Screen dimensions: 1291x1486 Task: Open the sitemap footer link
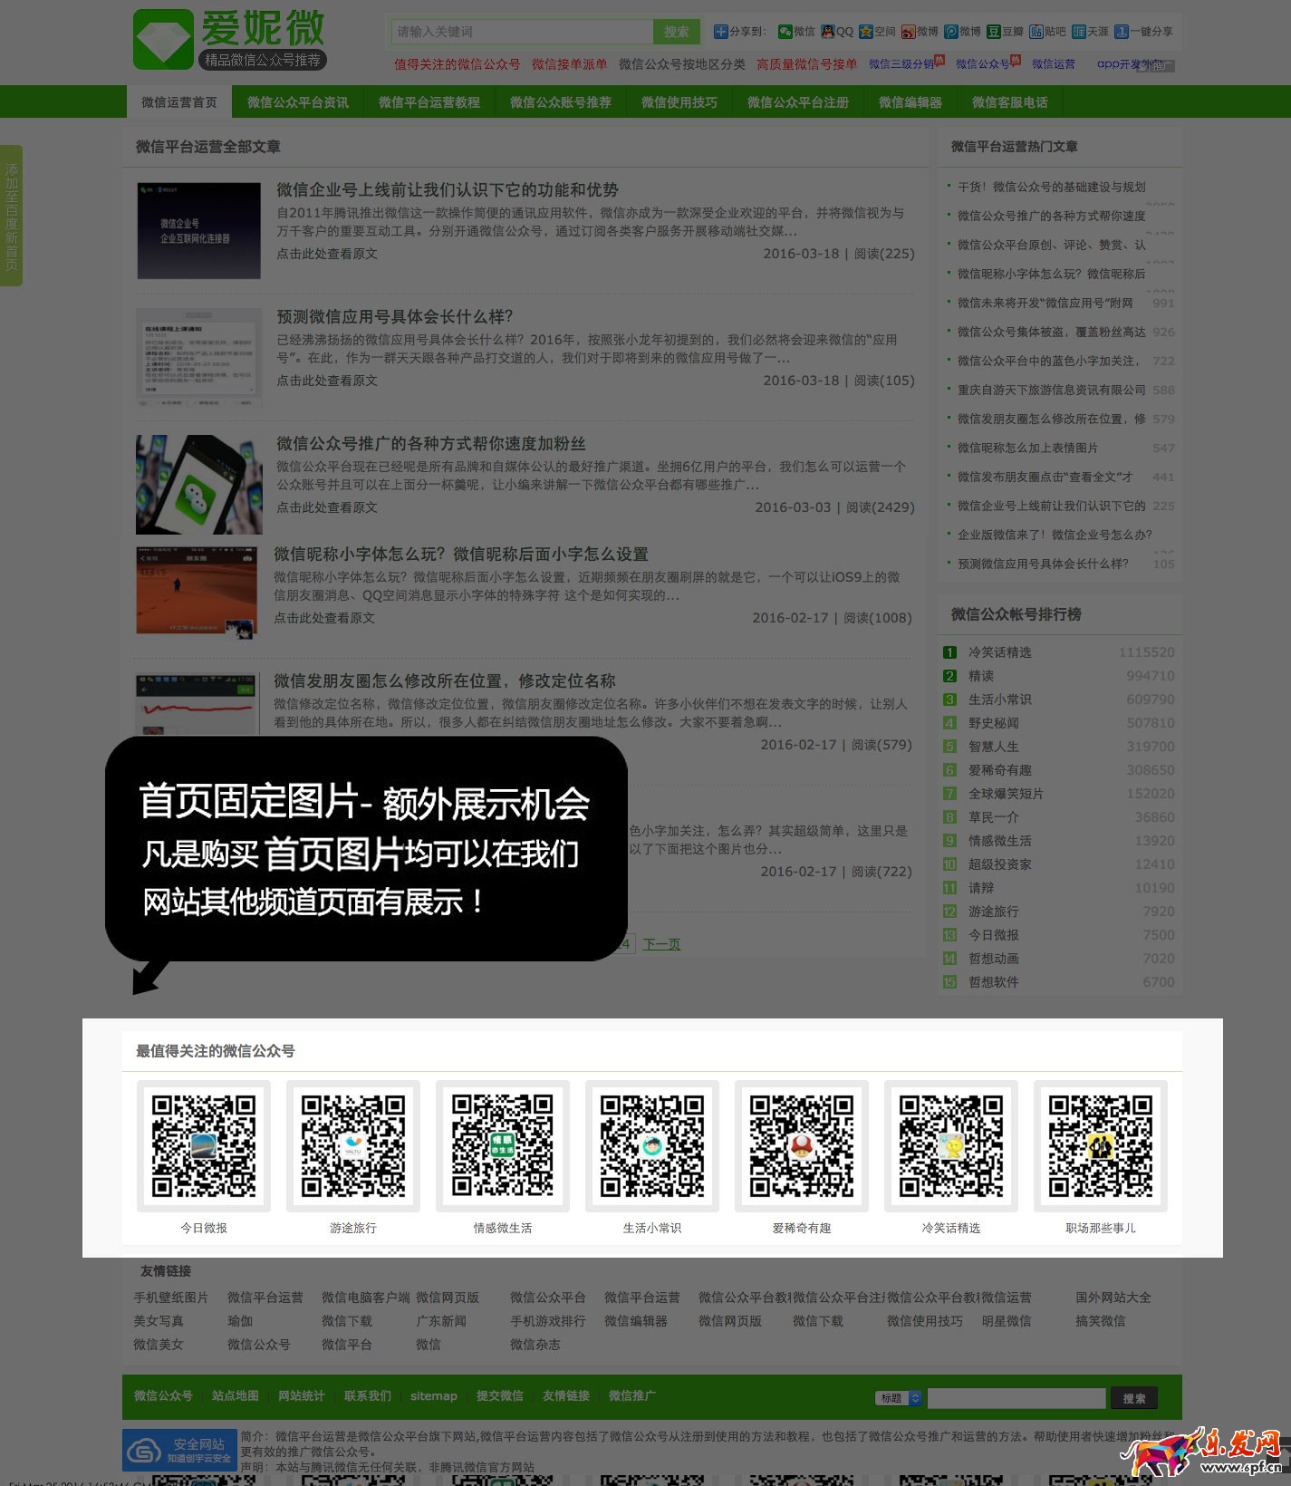434,1396
